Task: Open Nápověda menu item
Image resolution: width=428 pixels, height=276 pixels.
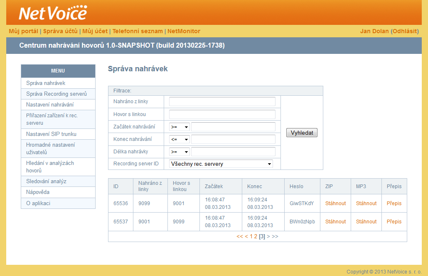Action: [x=58, y=192]
